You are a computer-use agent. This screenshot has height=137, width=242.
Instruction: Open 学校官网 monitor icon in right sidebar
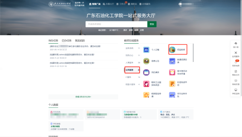click(x=236, y=90)
